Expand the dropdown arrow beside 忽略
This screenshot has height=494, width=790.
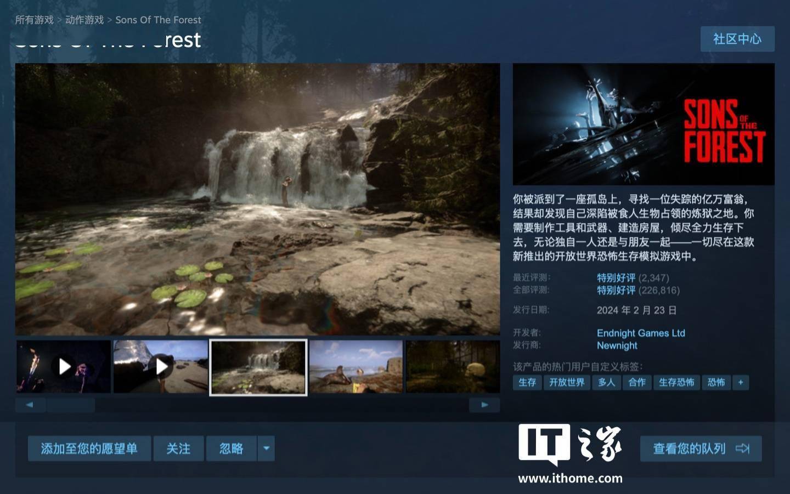coord(266,448)
